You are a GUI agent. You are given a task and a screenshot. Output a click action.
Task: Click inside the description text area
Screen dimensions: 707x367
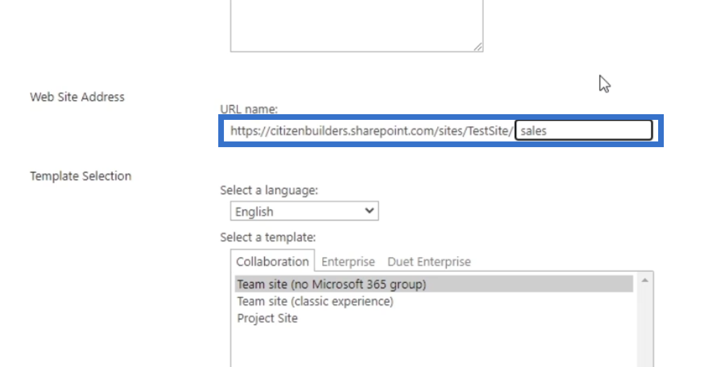[x=356, y=26]
